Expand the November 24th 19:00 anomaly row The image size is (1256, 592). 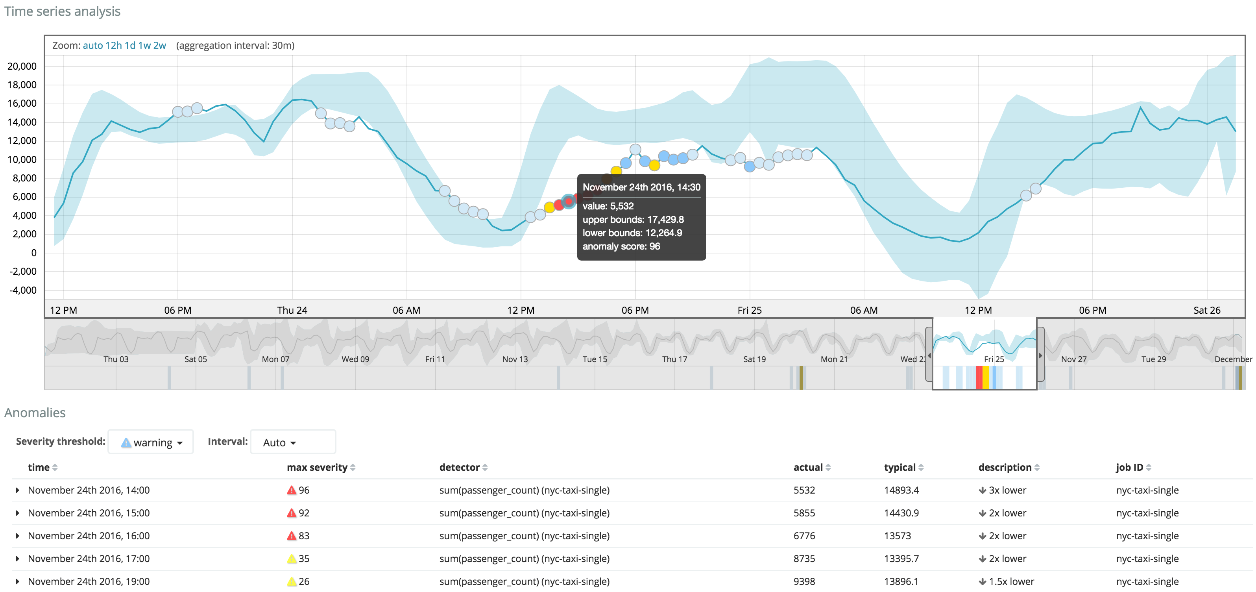[x=18, y=582]
